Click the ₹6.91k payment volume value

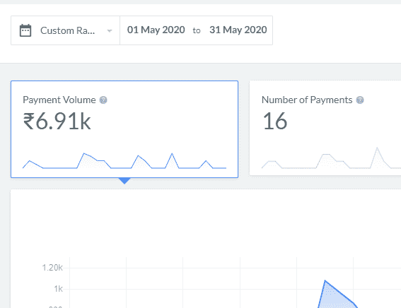pyautogui.click(x=57, y=122)
